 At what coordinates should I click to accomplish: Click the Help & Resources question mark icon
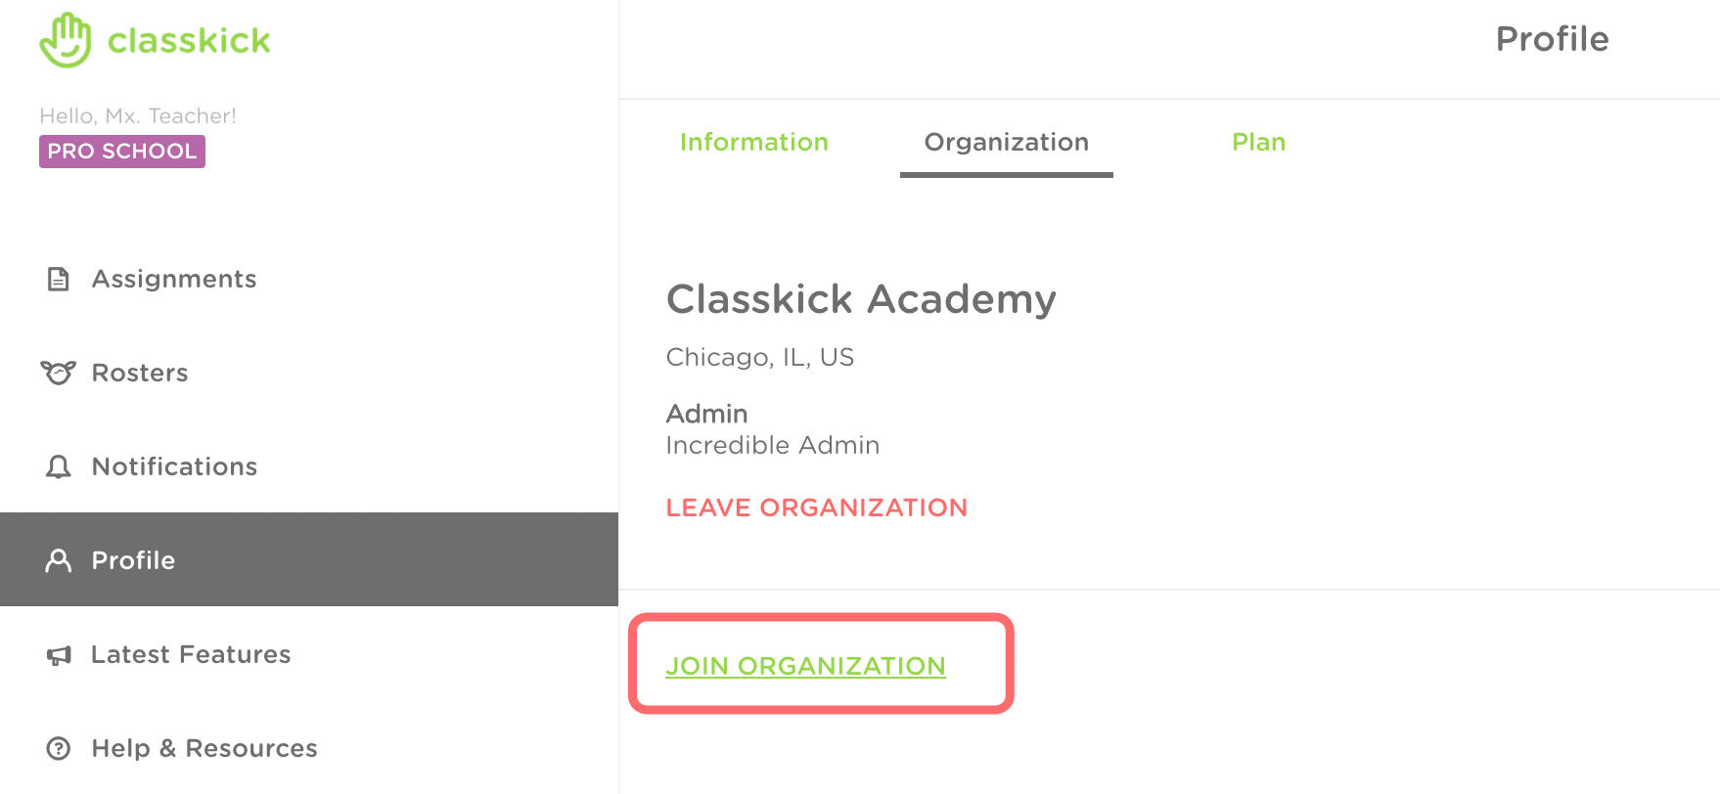59,749
